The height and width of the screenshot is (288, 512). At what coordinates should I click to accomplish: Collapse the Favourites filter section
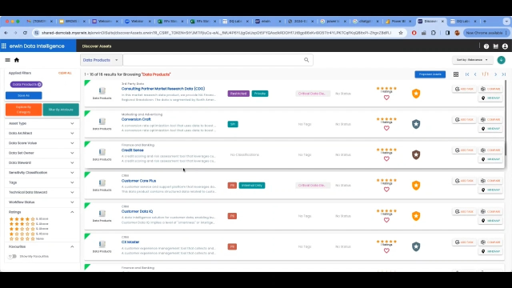click(x=72, y=247)
